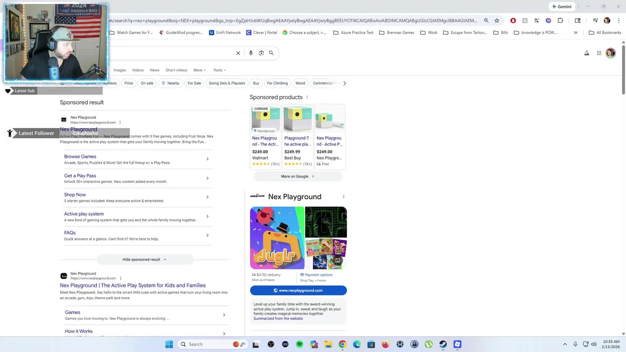Image resolution: width=626 pixels, height=352 pixels.
Task: Open the Work bookmark folder
Action: (x=428, y=33)
